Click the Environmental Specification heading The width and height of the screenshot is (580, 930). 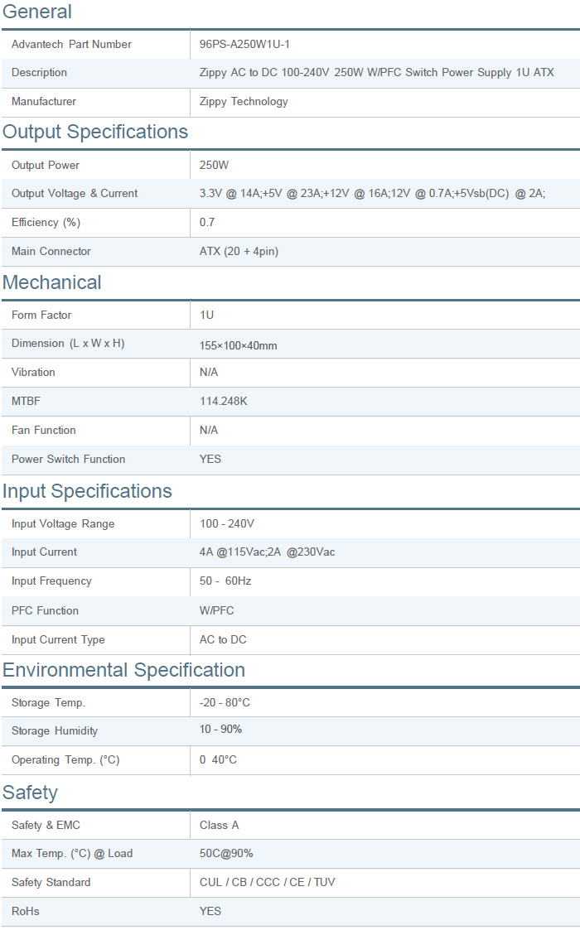coord(123,670)
